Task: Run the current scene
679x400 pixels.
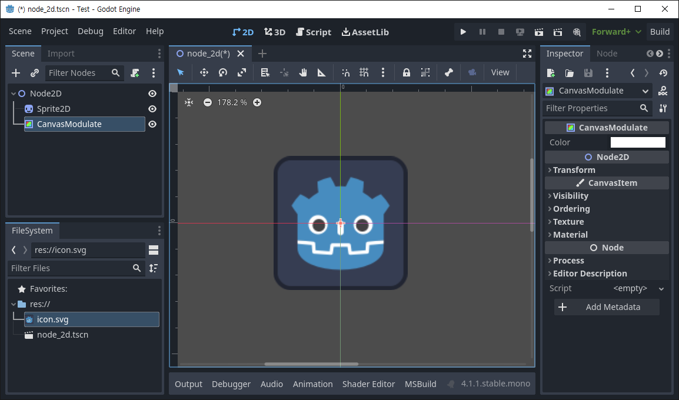Action: [x=539, y=32]
